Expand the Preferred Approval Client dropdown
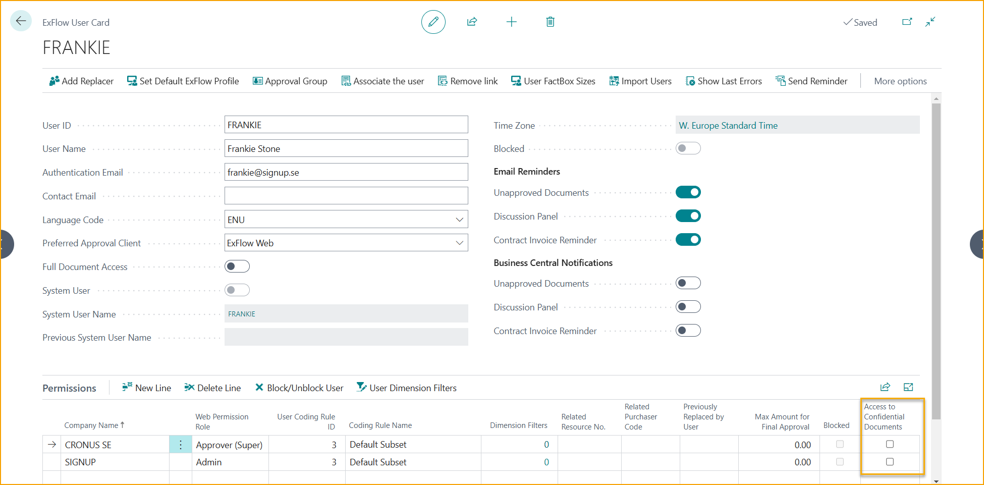984x485 pixels. [459, 243]
